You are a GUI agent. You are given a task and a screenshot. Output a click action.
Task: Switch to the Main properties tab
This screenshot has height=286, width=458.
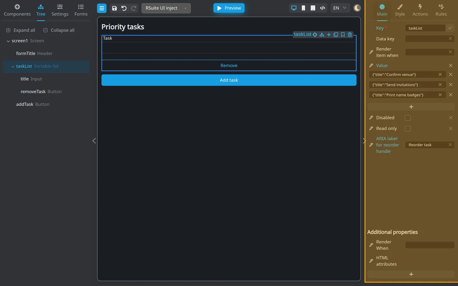pos(382,10)
